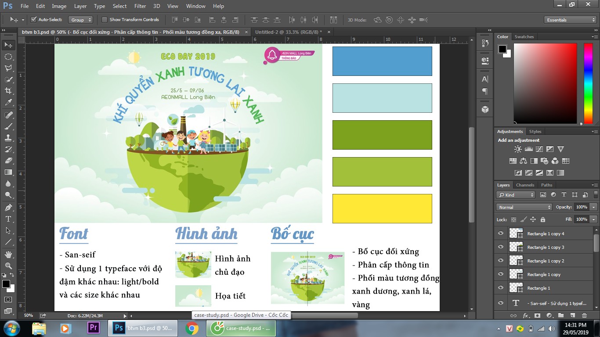The height and width of the screenshot is (337, 600).
Task: Open the Styles panel tab
Action: point(535,132)
